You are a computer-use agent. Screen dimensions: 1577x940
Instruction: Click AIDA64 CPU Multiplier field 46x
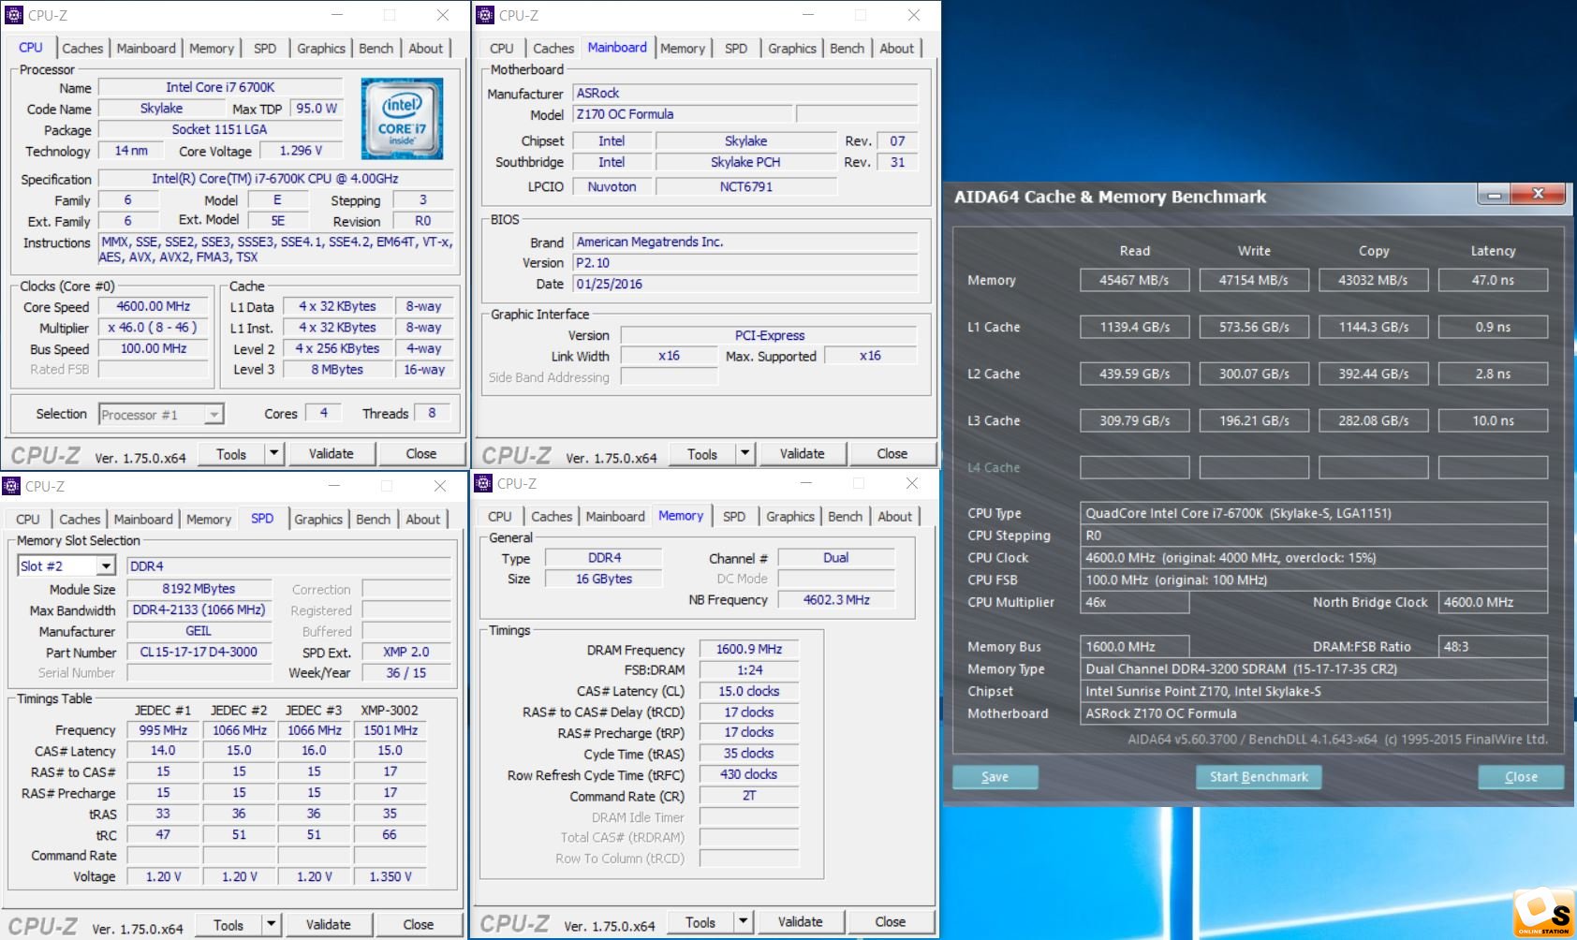point(1134,602)
